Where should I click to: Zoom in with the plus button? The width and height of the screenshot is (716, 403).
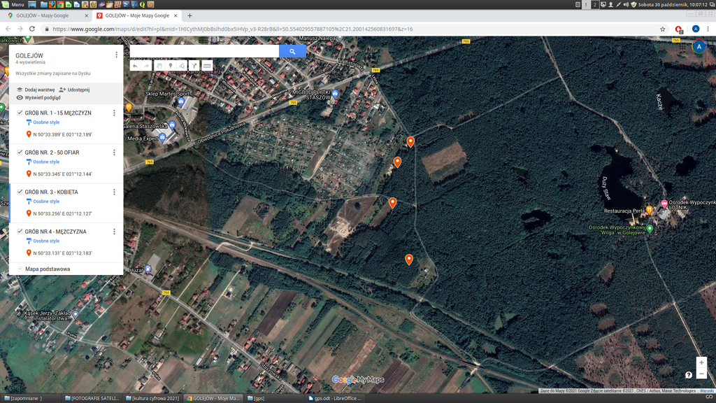point(701,362)
